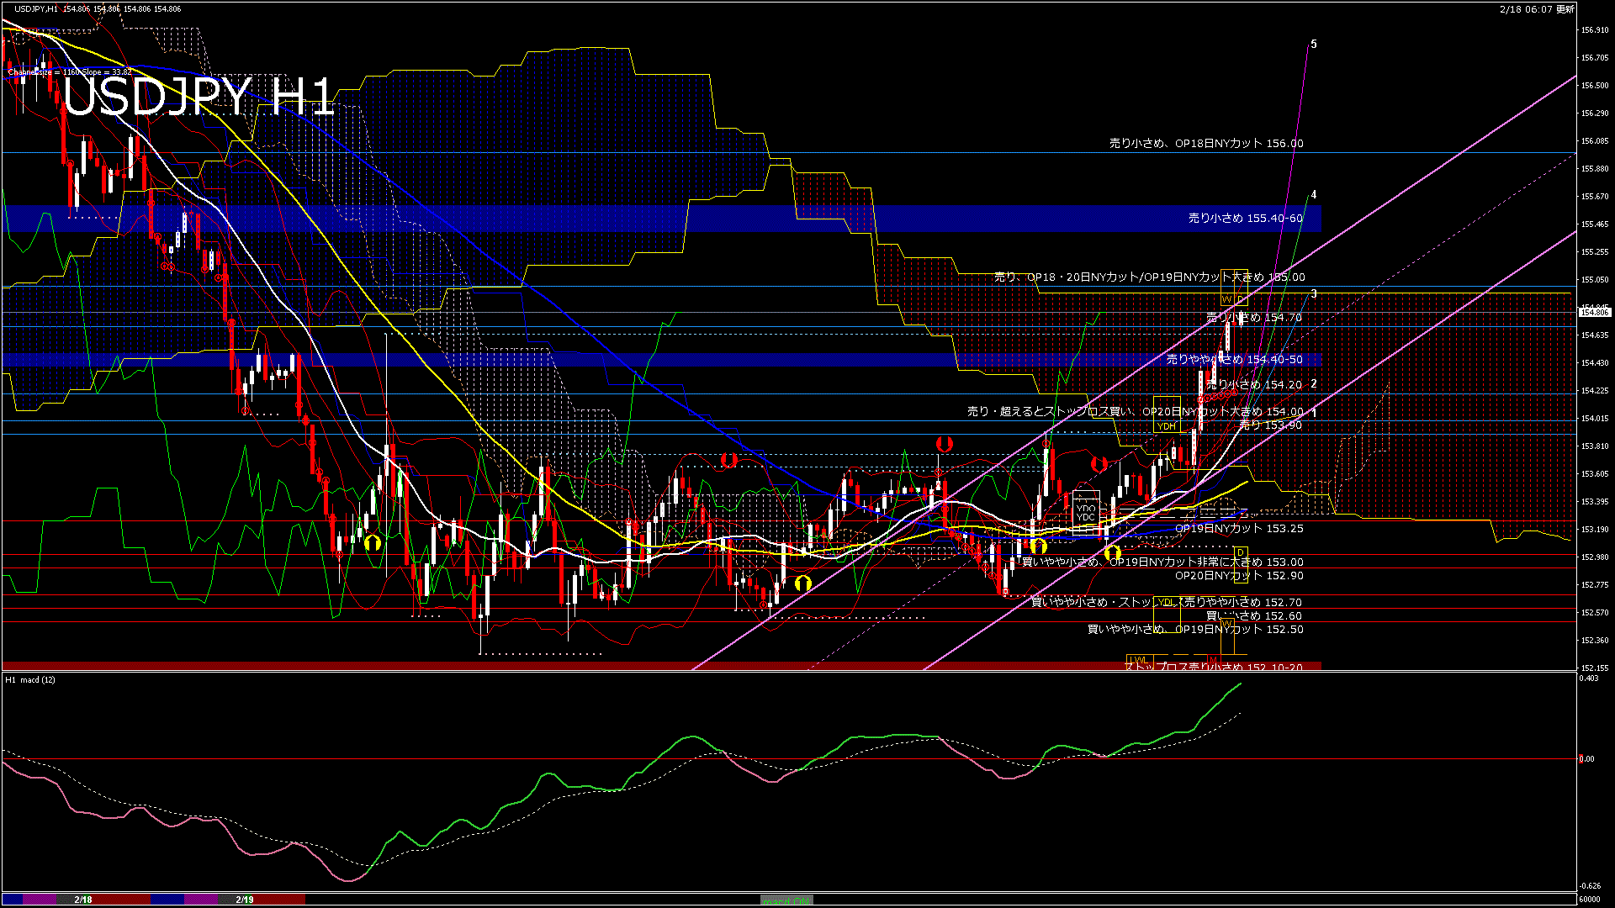Click the YDH yesterday-high marker box
The height and width of the screenshot is (908, 1615).
pos(1167,426)
